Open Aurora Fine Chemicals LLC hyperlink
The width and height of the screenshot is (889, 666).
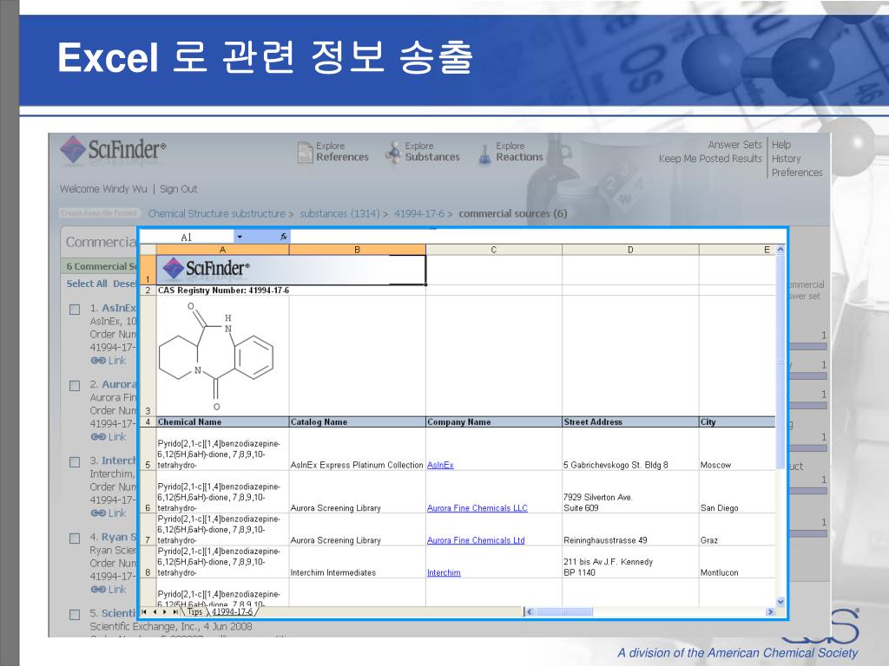click(x=477, y=508)
